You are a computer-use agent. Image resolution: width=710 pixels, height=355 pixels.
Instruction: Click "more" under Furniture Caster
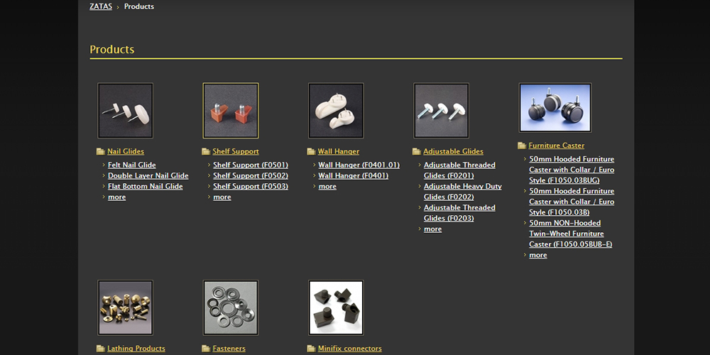[538, 255]
